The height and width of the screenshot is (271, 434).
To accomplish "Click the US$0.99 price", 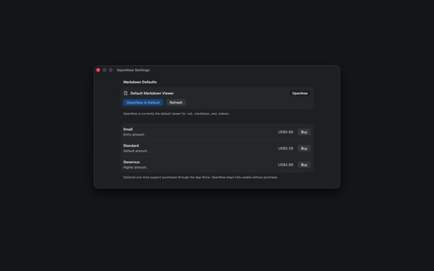I will 285,132.
